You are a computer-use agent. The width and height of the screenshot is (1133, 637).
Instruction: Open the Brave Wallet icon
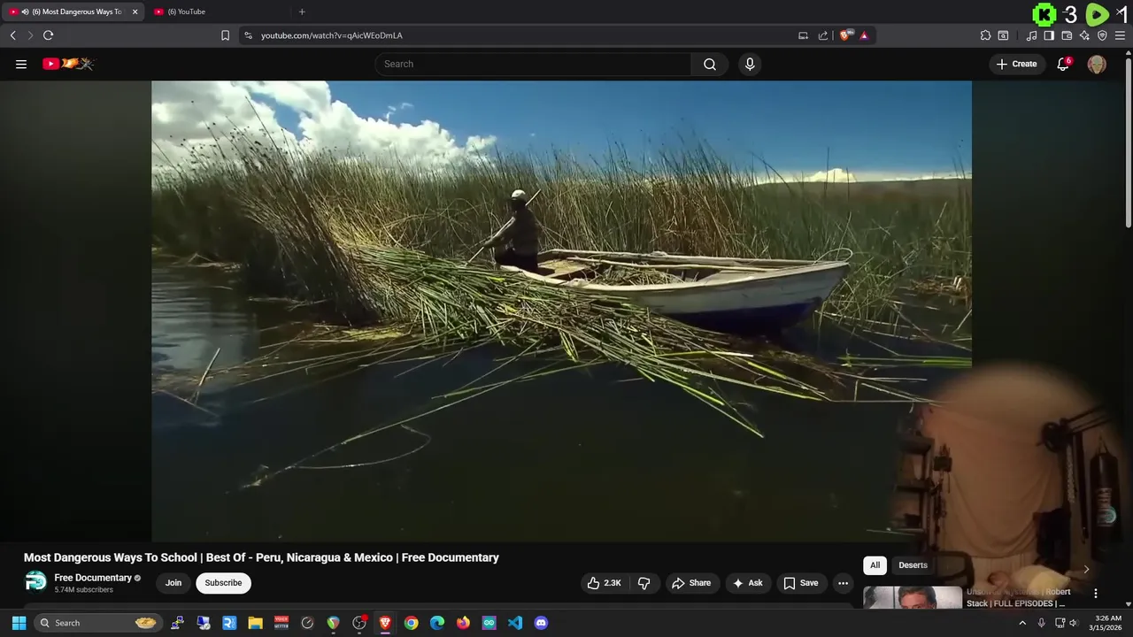point(1067,35)
